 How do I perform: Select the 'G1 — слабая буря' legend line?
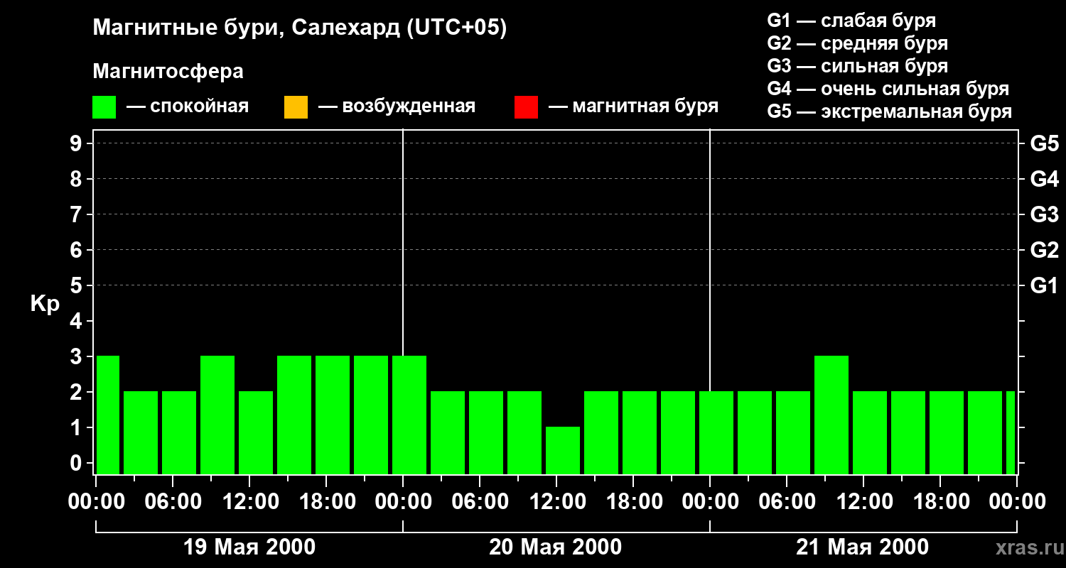click(x=851, y=21)
